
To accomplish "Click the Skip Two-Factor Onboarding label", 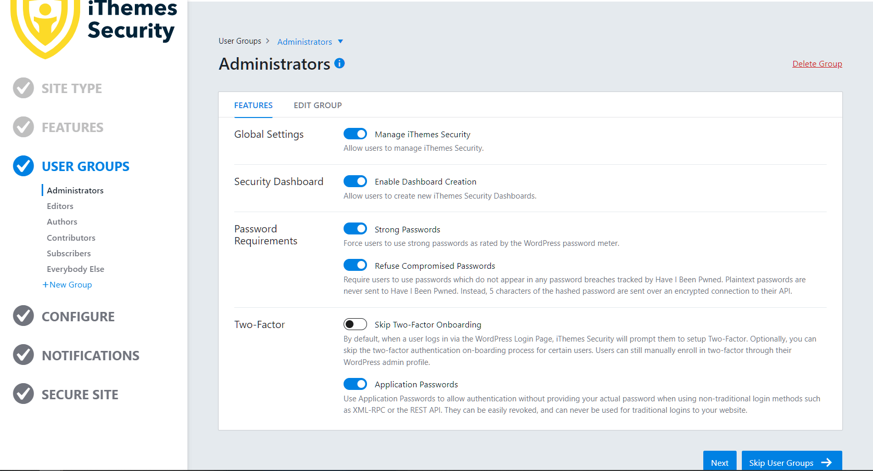I will tap(428, 324).
